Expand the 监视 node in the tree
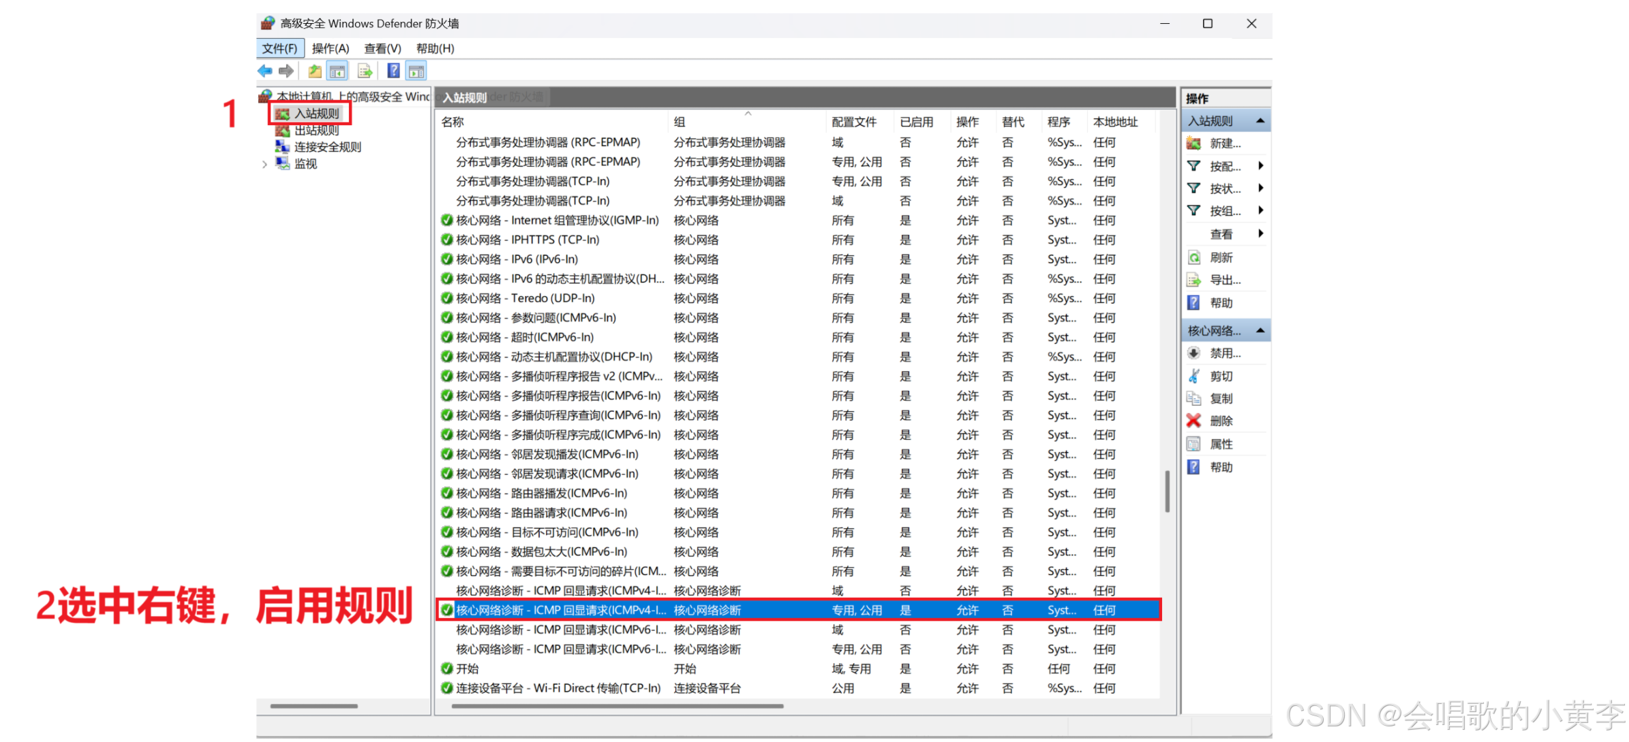Screen dimensions: 1629x742 pyautogui.click(x=265, y=163)
